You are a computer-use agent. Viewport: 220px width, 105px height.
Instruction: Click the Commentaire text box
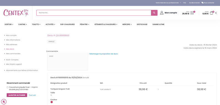pyautogui.click(x=68, y=61)
